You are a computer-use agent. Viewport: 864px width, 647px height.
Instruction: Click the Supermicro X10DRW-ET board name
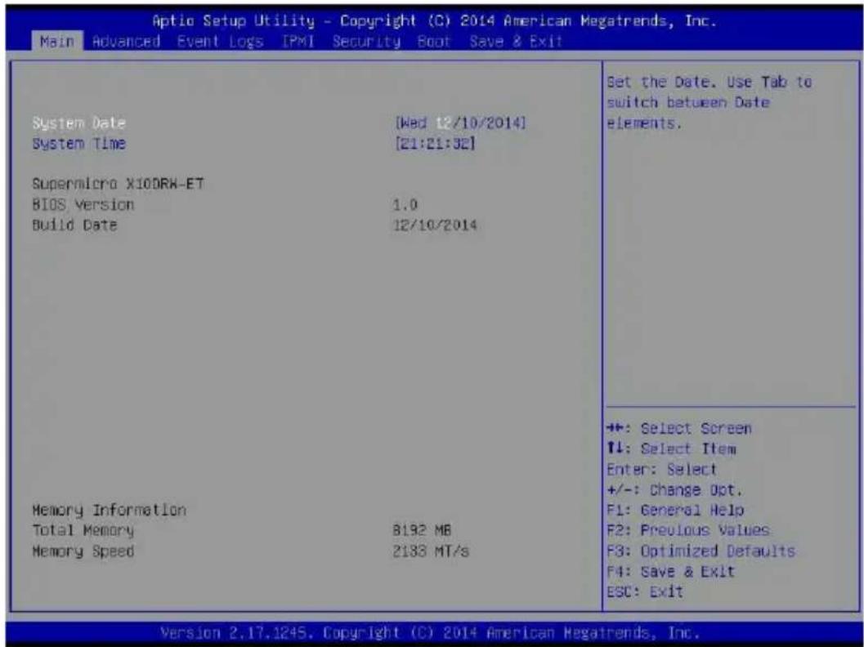(x=118, y=184)
